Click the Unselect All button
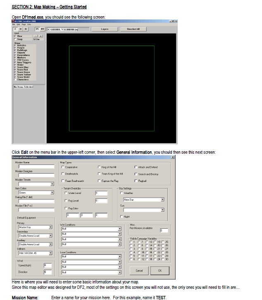The width and height of the screenshot is (262, 300). click(133, 29)
